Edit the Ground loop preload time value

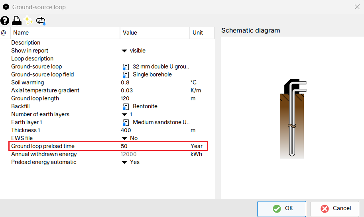click(x=155, y=146)
